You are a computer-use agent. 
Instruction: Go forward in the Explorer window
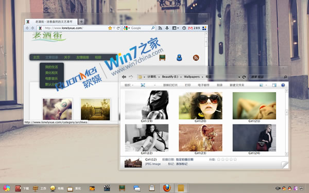pos(131,77)
